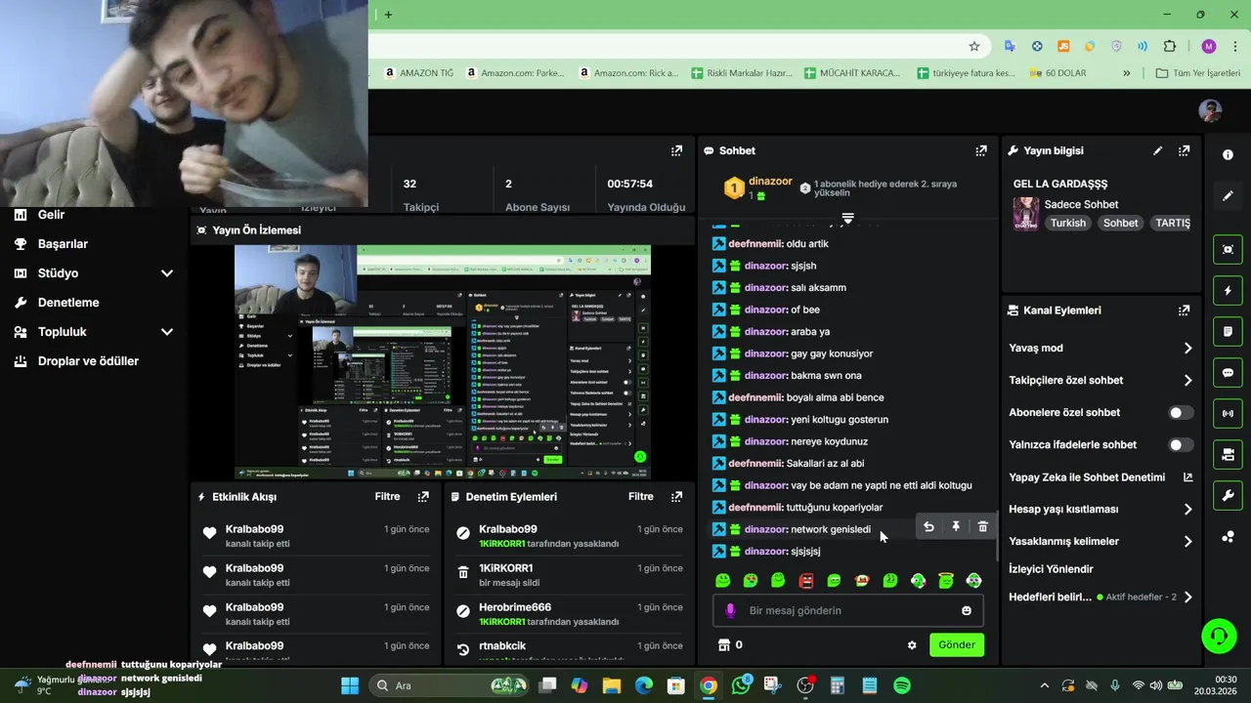The width and height of the screenshot is (1251, 703).
Task: Open Hedefleri belirle with its chevron
Action: (1187, 598)
